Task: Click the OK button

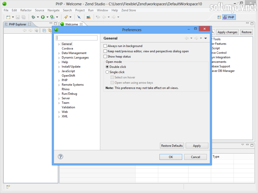Action: point(171,157)
